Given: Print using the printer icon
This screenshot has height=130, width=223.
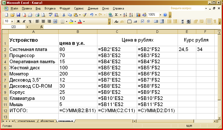Looking at the screenshot, I should coord(37,15).
